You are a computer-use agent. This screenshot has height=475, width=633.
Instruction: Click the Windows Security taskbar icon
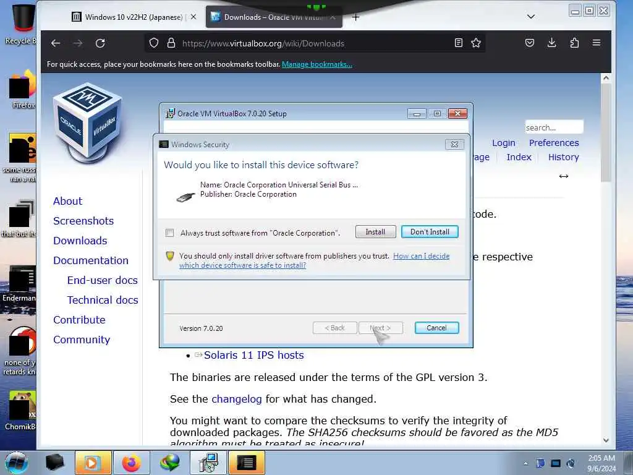click(247, 463)
